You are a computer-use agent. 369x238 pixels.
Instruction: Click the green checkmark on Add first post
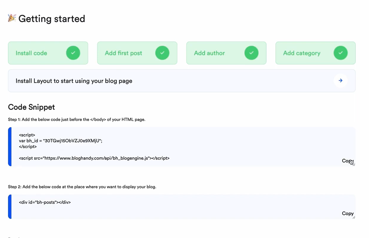162,53
